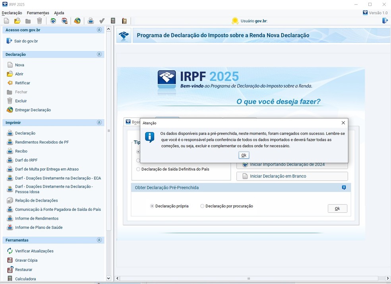Click the Gravar Cópia floppy disk icon in the sidebar
The image size is (391, 284).
pyautogui.click(x=10, y=260)
